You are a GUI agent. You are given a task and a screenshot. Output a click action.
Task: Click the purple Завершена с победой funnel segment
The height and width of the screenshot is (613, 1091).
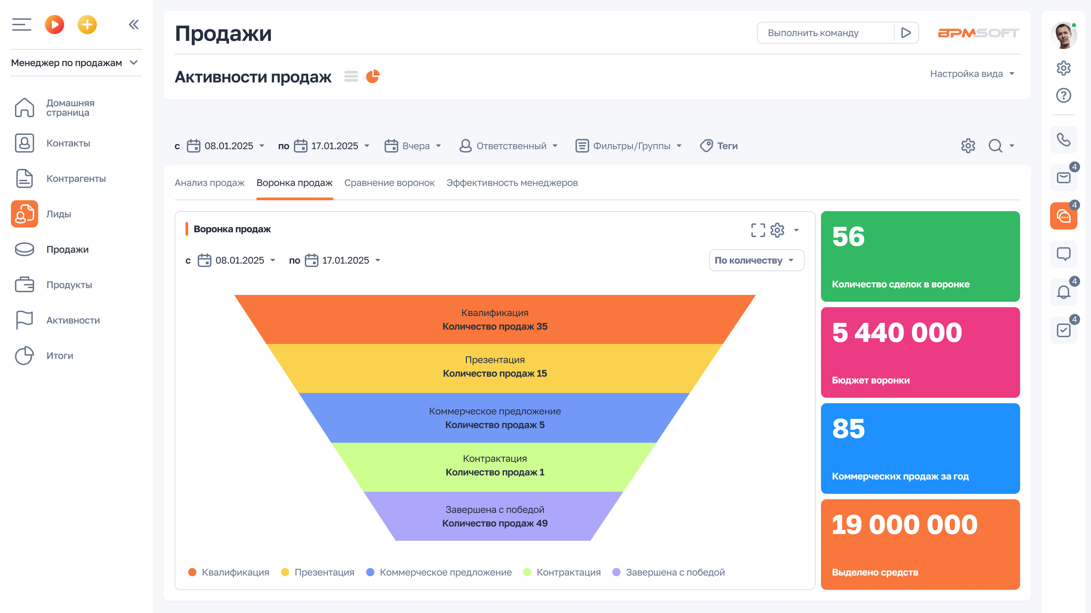(x=494, y=516)
